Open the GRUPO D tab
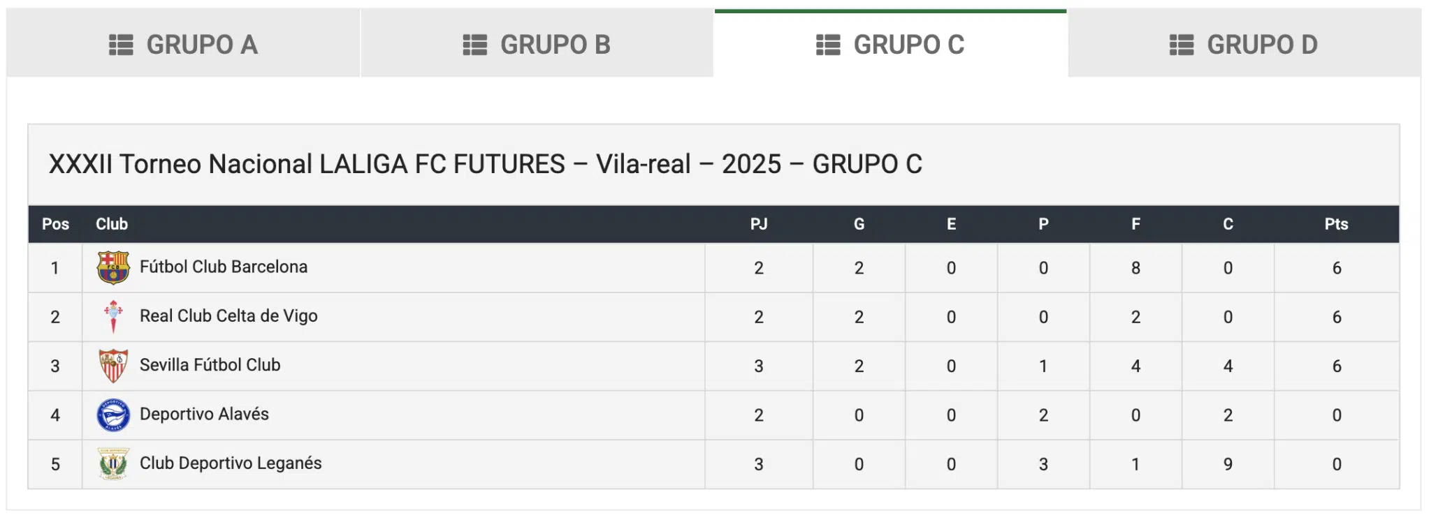This screenshot has height=520, width=1431. tap(1244, 43)
